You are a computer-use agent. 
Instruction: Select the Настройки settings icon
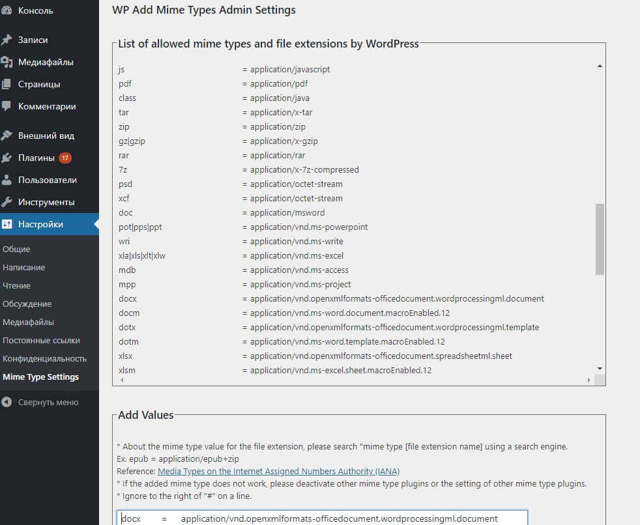pos(8,224)
